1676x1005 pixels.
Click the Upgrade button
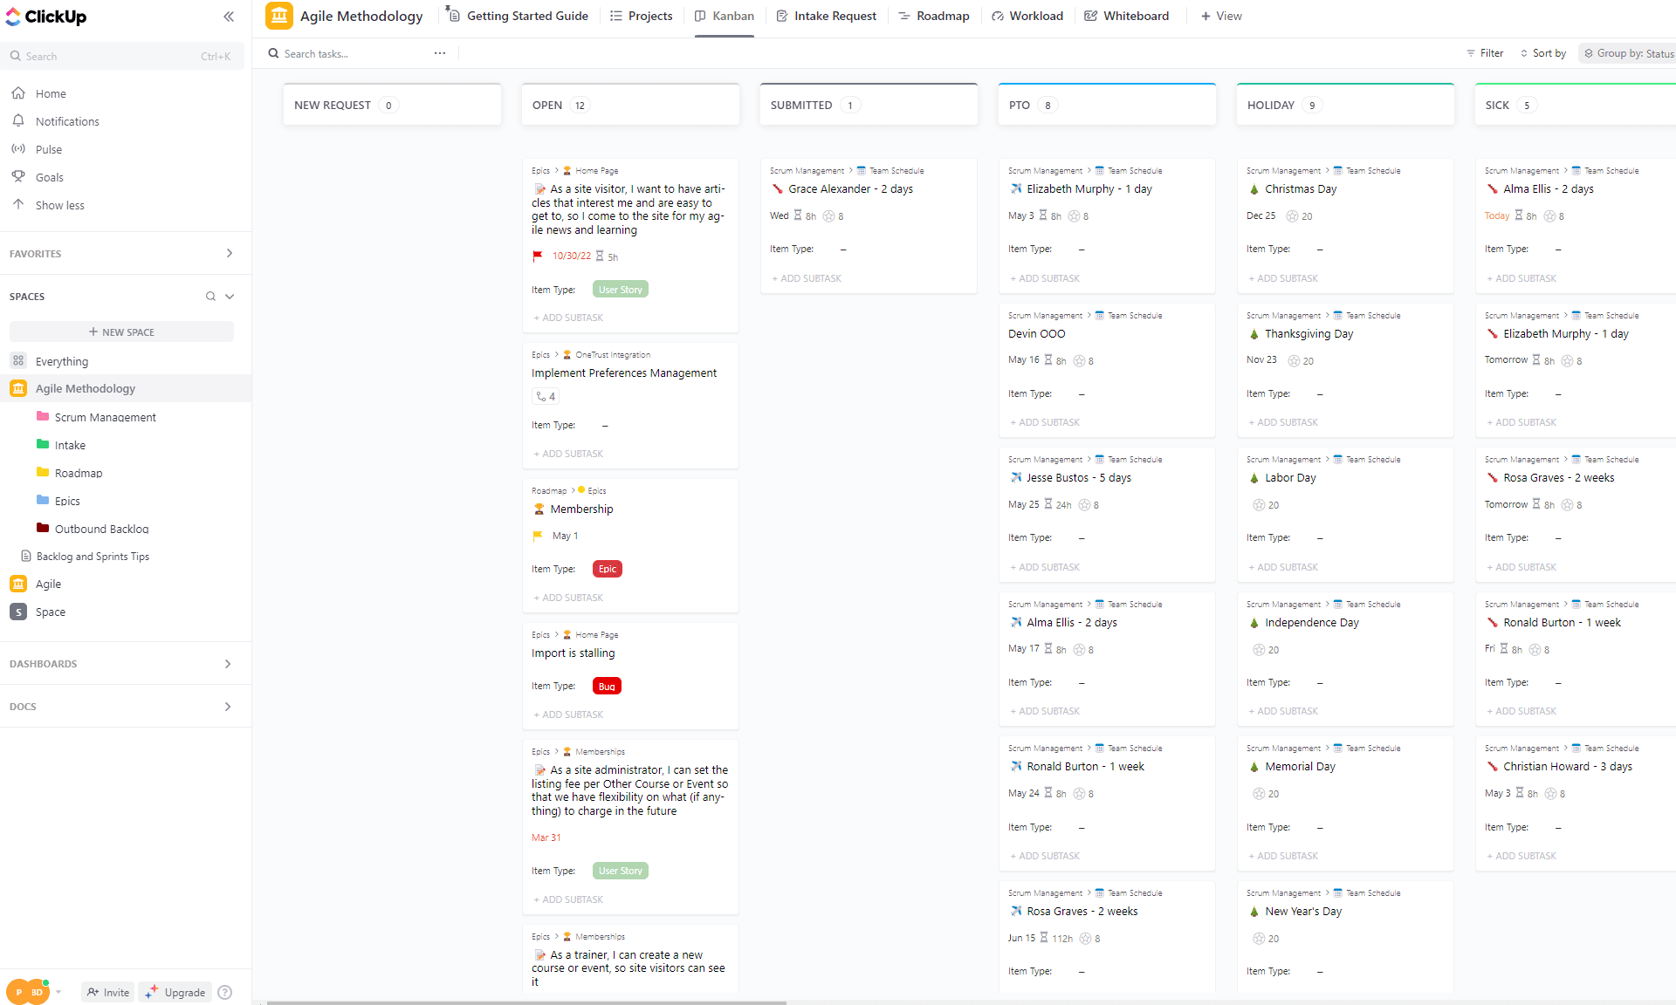tap(175, 992)
